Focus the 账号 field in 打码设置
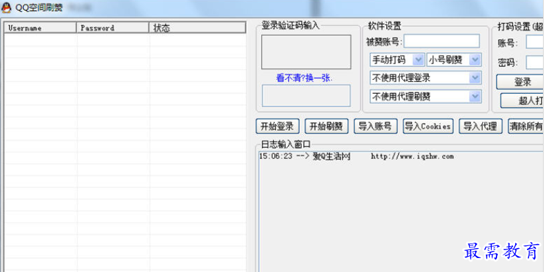This screenshot has width=545, height=272. (535, 42)
